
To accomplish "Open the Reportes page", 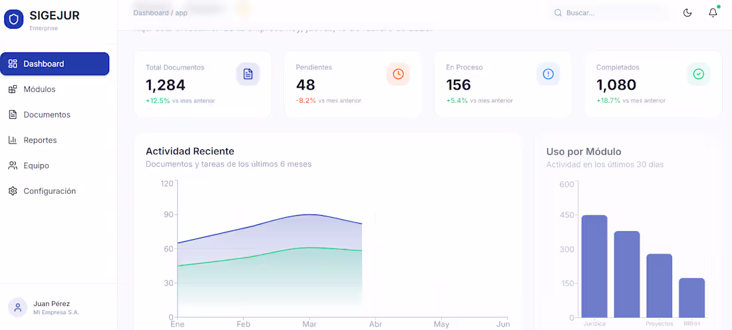I will [55, 140].
